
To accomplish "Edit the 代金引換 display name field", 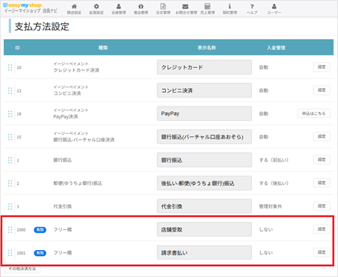I will point(204,206).
